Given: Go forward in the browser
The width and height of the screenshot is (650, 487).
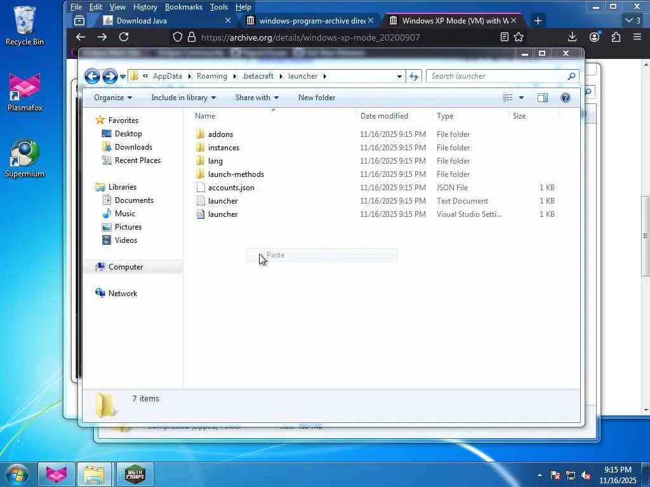Looking at the screenshot, I should click(x=102, y=37).
